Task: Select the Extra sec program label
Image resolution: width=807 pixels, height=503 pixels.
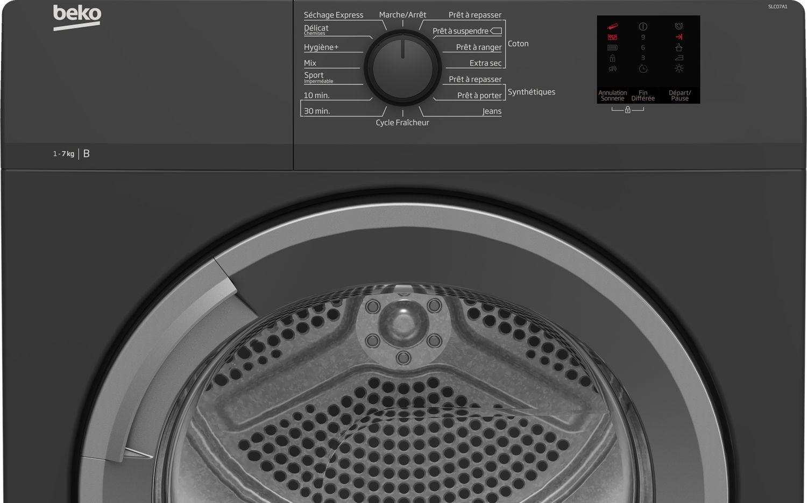Action: (485, 63)
